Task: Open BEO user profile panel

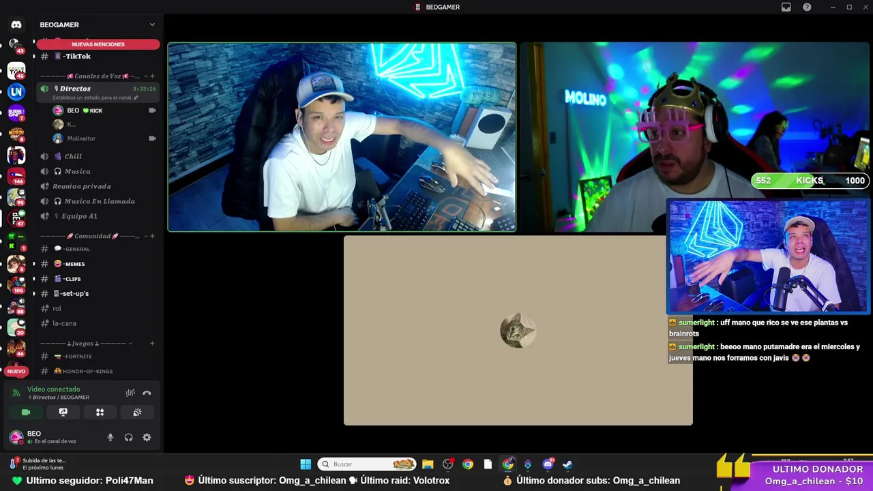Action: pyautogui.click(x=55, y=437)
